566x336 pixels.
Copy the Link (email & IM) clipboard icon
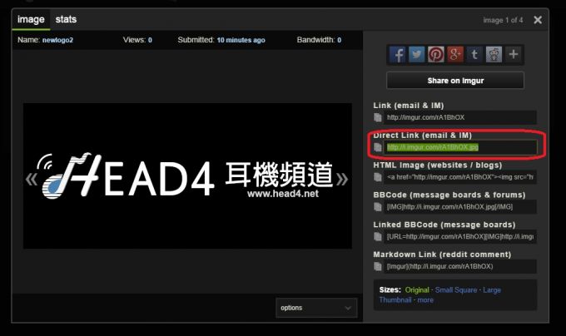tap(378, 117)
